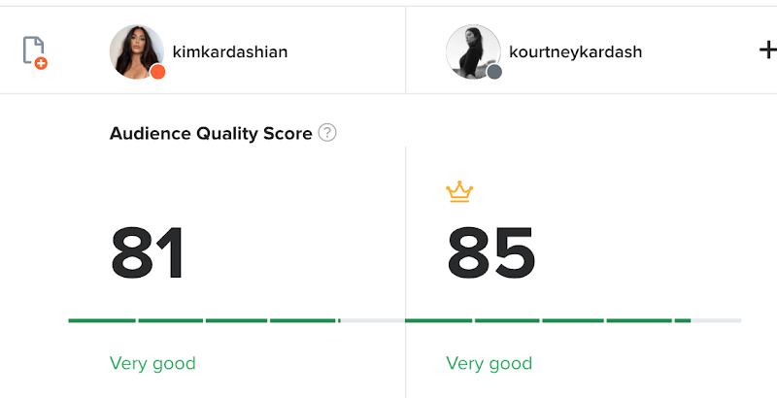Open the Audience Quality Score help question mark
Screen dimensions: 777x398
pyautogui.click(x=327, y=133)
